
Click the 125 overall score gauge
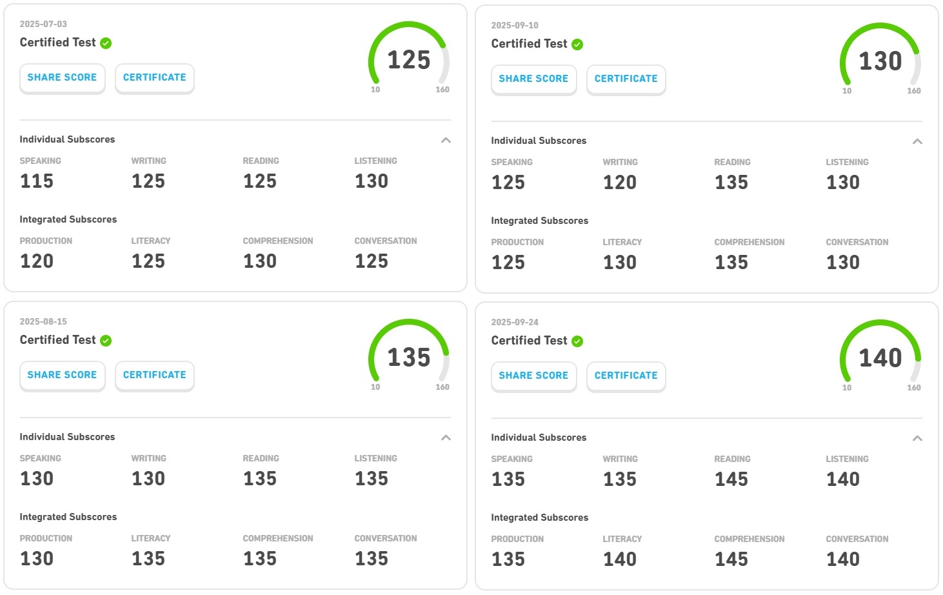click(x=409, y=59)
